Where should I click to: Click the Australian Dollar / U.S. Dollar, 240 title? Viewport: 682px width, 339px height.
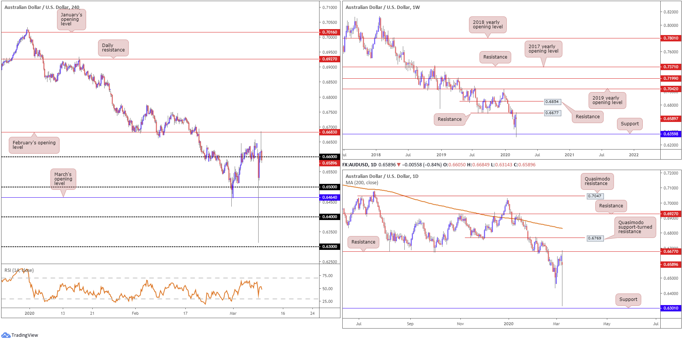point(42,7)
